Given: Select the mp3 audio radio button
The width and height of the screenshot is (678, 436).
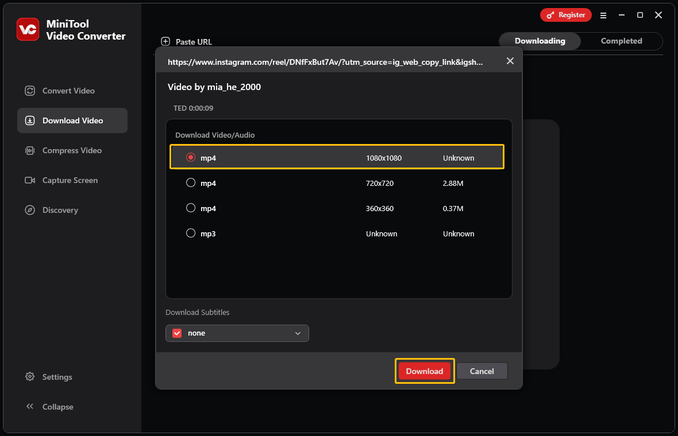Looking at the screenshot, I should coord(191,233).
